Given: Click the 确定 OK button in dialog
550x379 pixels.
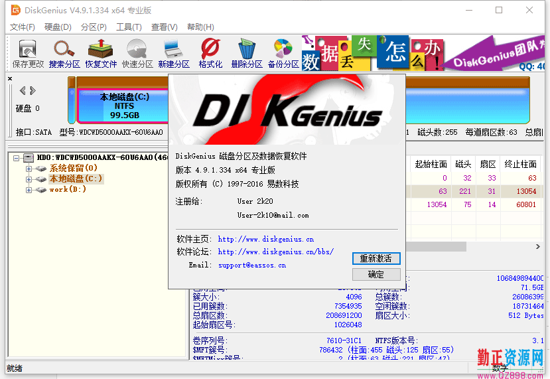Looking at the screenshot, I should point(376,274).
